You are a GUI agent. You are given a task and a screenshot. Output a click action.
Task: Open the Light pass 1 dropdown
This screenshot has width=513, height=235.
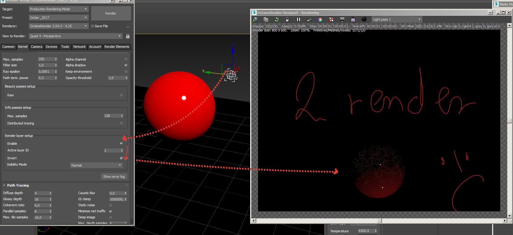click(x=397, y=19)
